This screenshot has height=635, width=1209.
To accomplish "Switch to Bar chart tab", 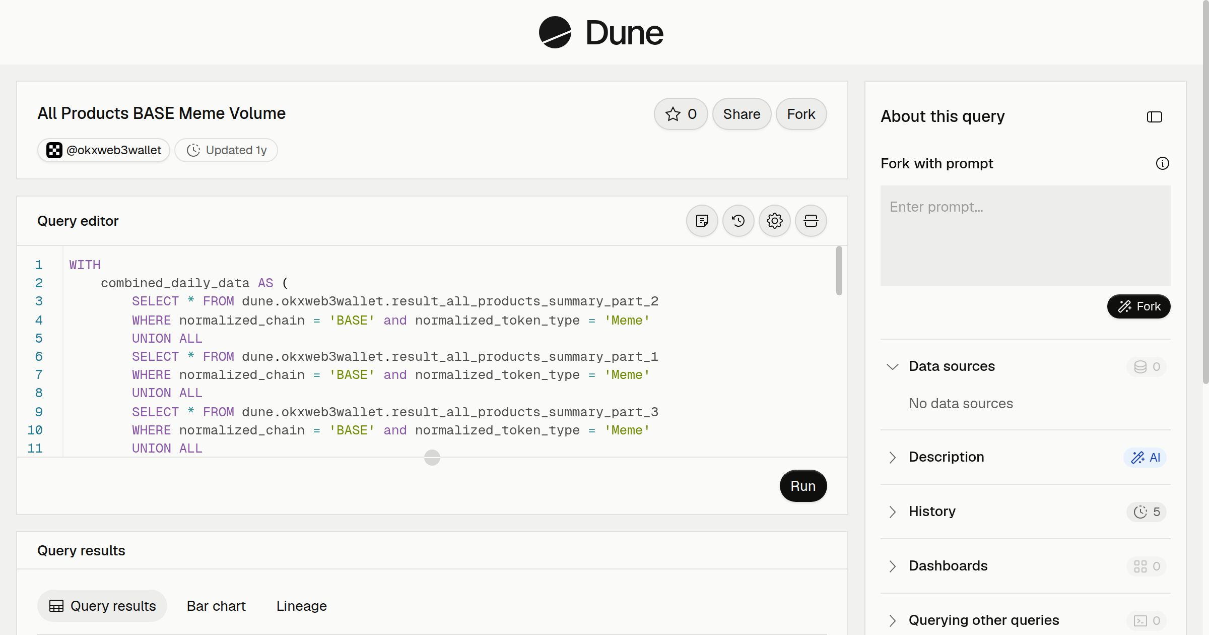I will (x=216, y=606).
